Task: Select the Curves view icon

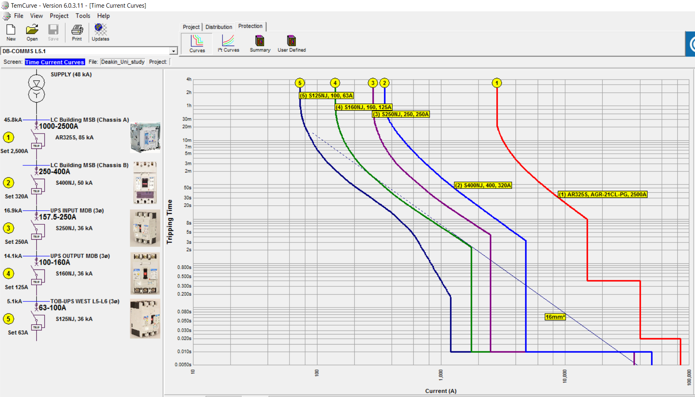Action: point(196,42)
